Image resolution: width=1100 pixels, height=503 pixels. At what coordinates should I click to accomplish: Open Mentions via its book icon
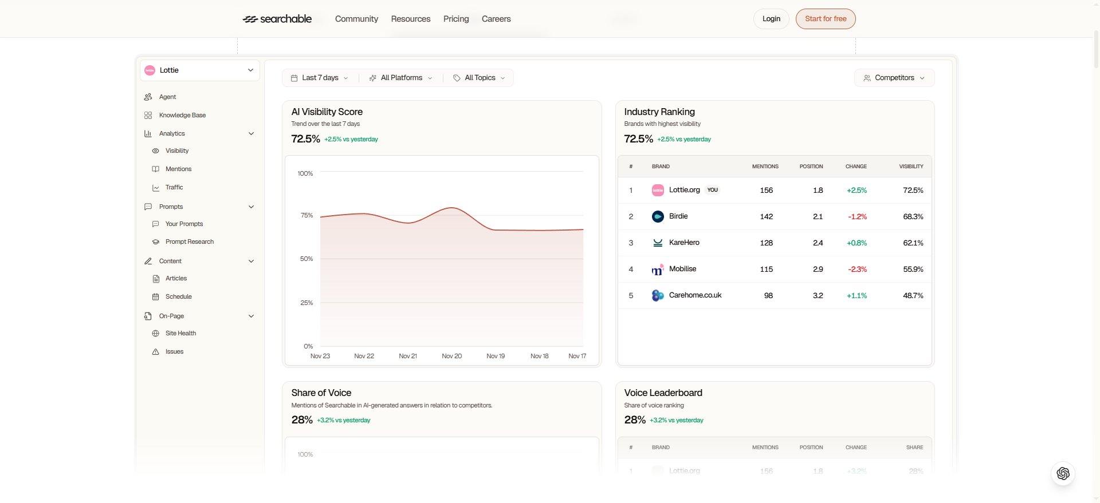tap(155, 169)
